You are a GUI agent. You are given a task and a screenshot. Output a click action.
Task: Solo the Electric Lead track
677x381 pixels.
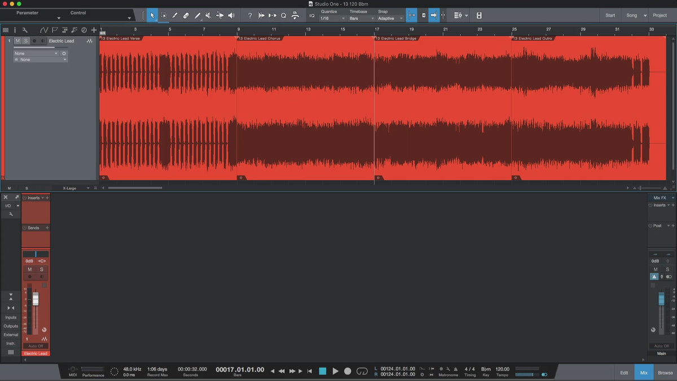click(25, 41)
